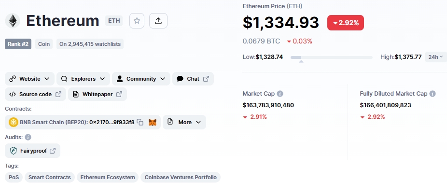Expand the More contracts dropdown

coord(184,122)
